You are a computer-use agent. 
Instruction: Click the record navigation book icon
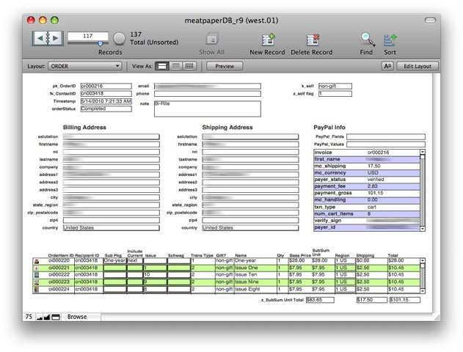47,38
